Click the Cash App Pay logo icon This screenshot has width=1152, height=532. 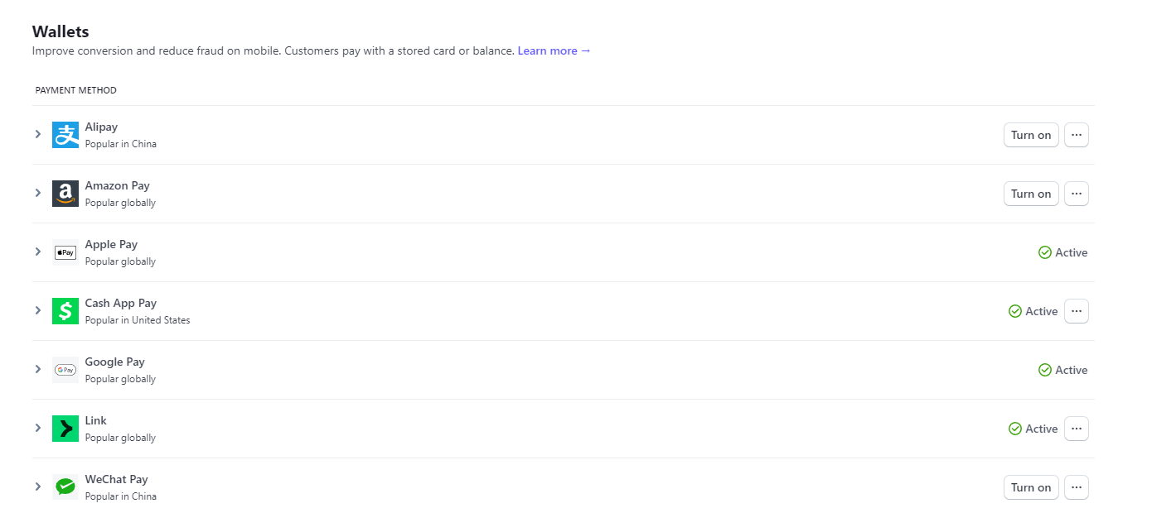coord(65,311)
